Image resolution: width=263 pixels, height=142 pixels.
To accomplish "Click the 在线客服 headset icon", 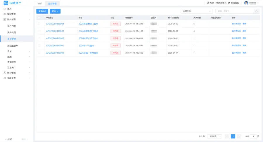I will click(x=229, y=3).
